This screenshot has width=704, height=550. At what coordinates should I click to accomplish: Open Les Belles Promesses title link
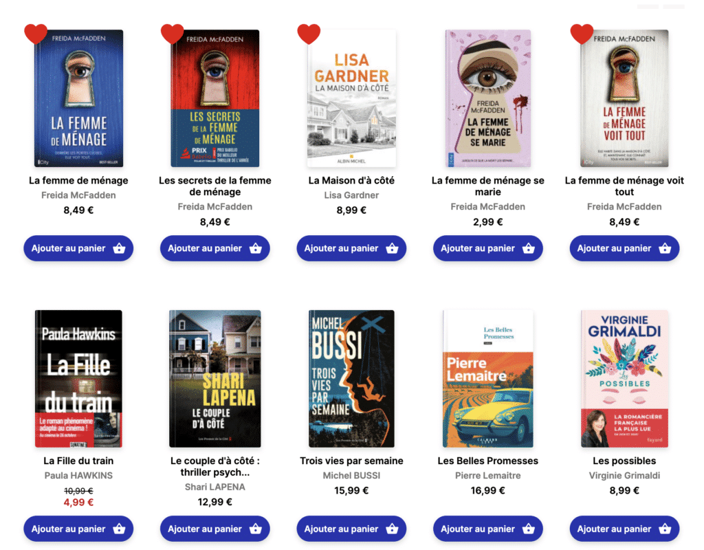click(488, 461)
